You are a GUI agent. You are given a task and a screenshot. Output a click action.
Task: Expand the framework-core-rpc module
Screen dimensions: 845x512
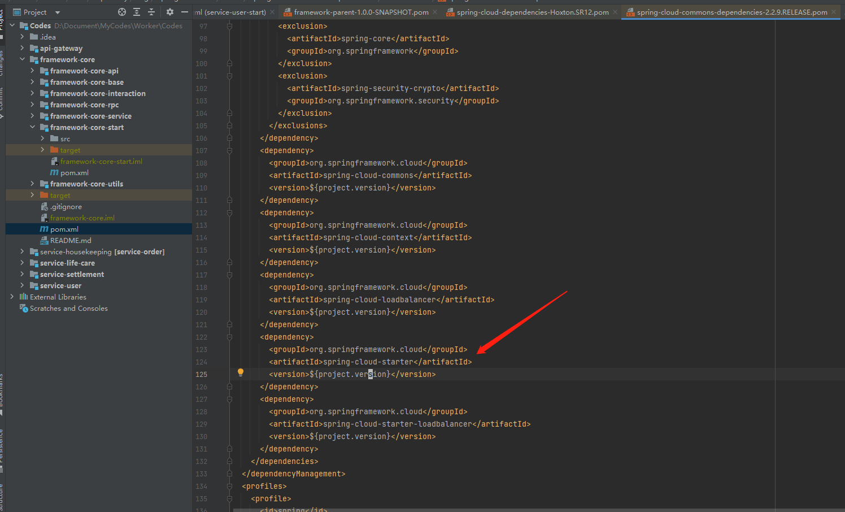point(32,105)
